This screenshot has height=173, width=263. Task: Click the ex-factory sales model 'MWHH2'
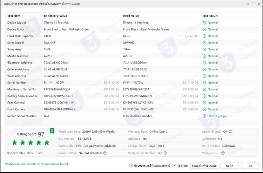(49, 42)
